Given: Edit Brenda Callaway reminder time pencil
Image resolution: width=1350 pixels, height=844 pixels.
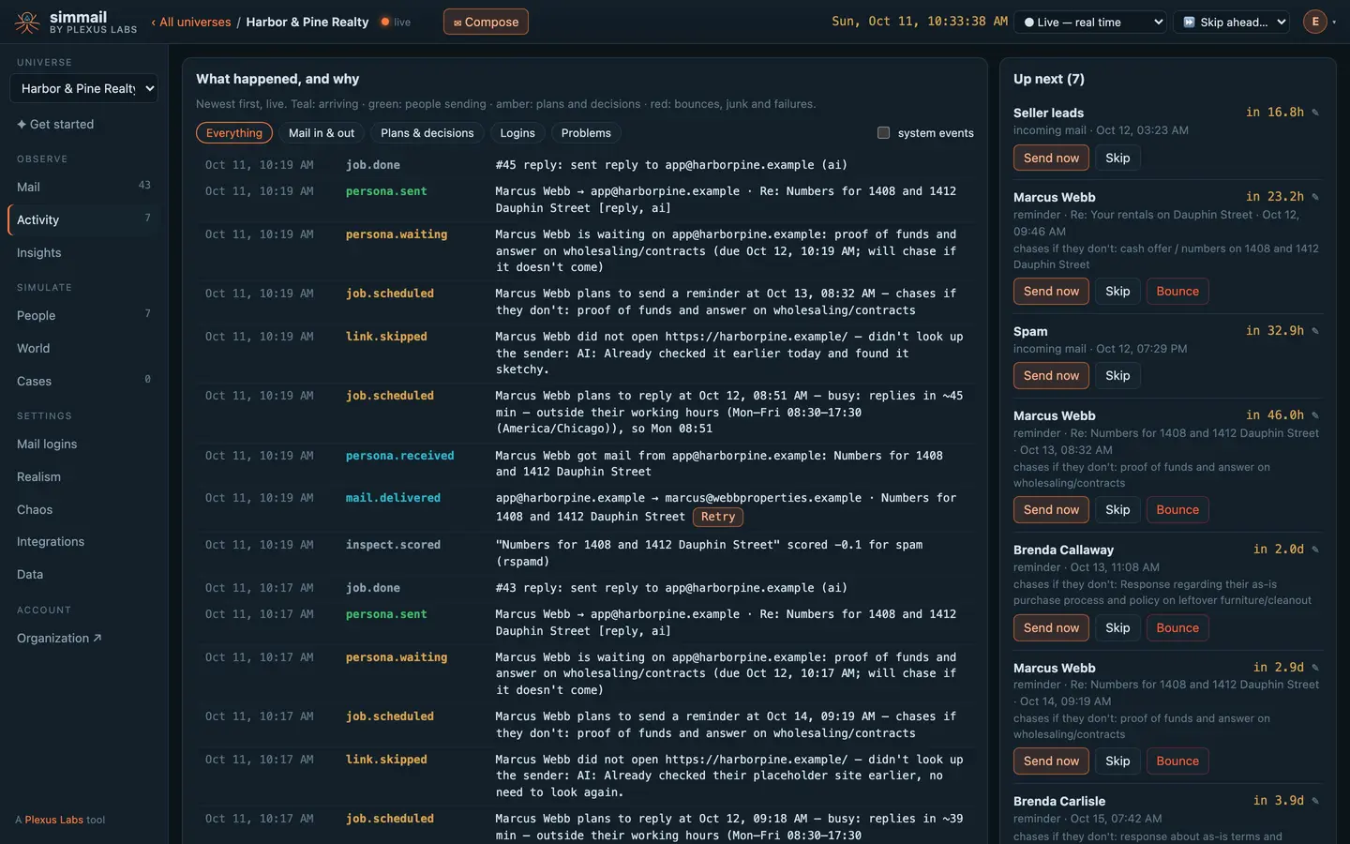Looking at the screenshot, I should pyautogui.click(x=1315, y=550).
